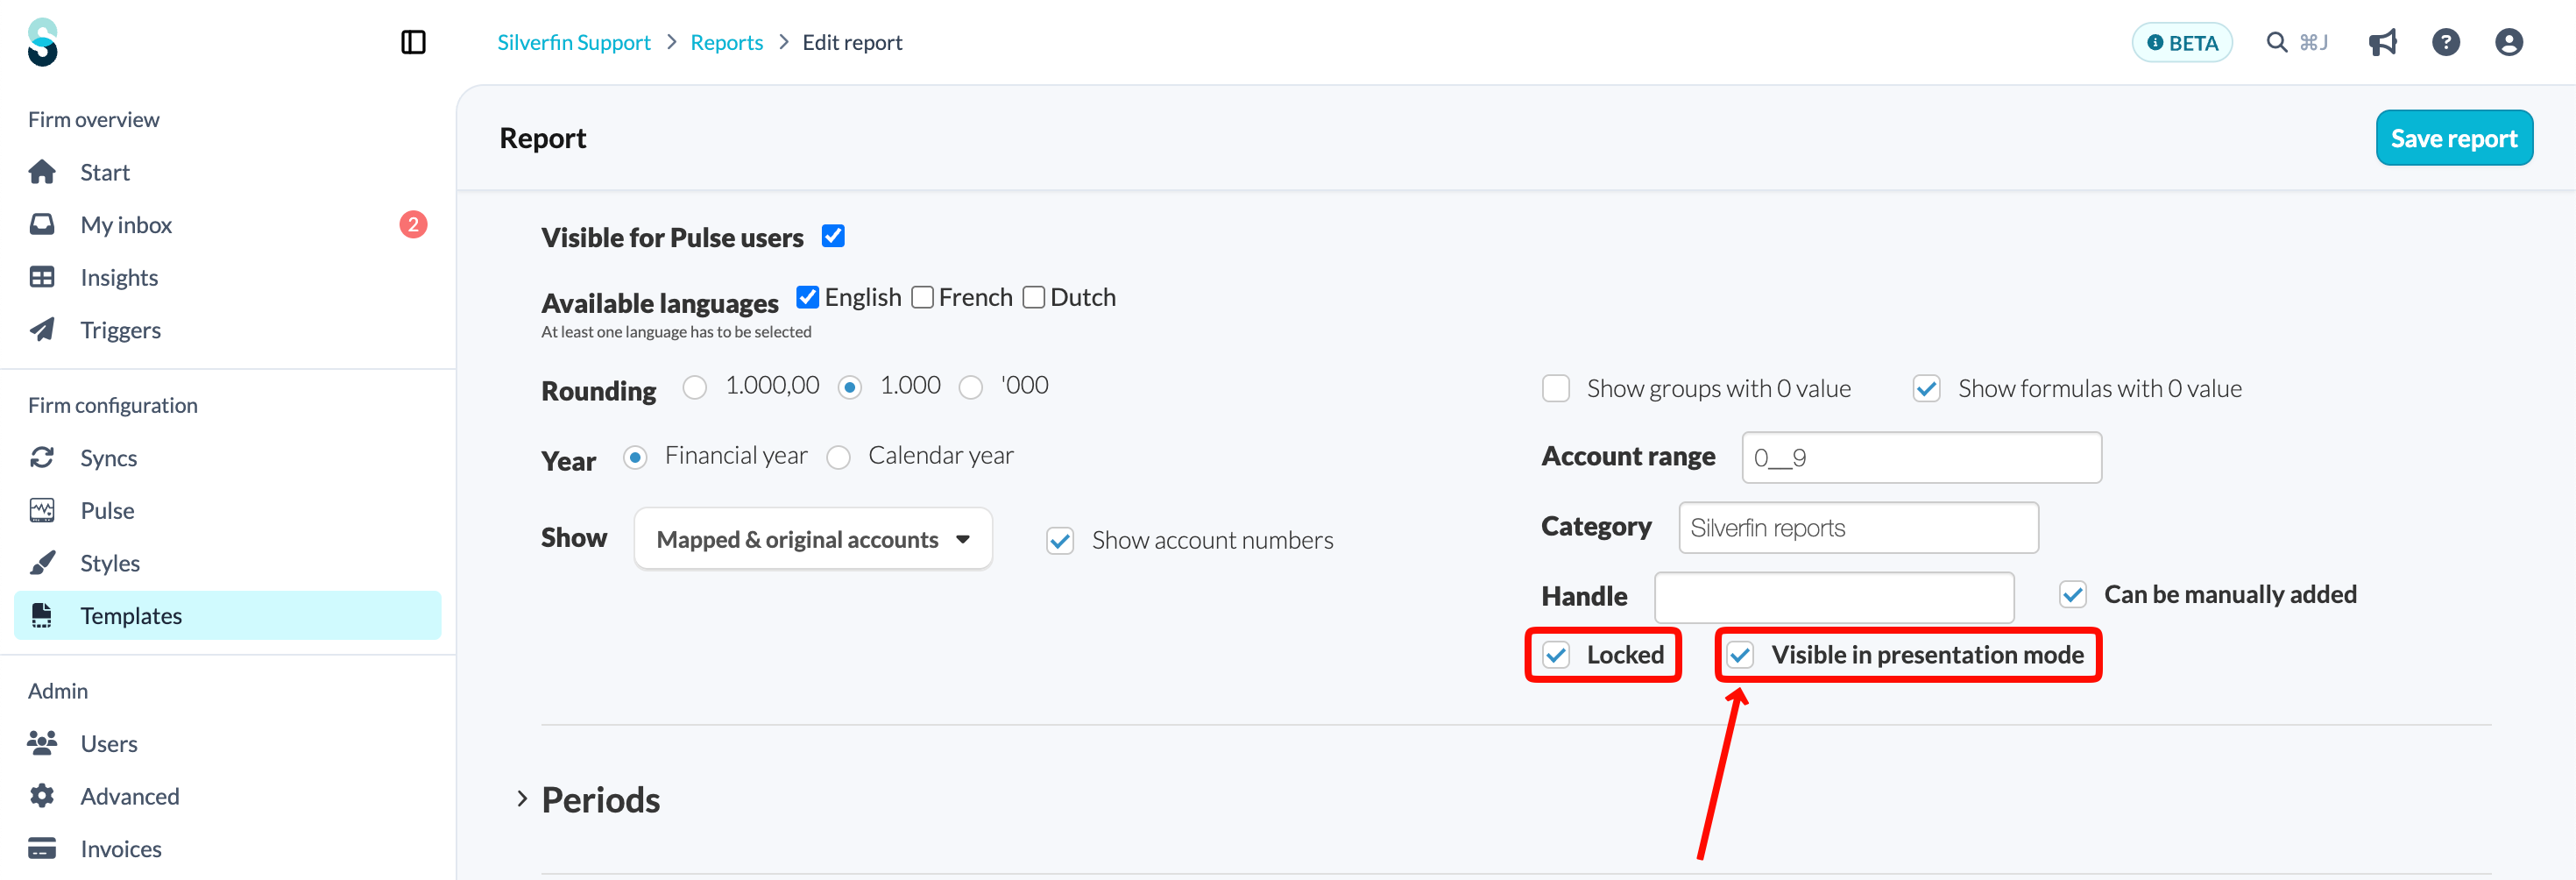Click the Account range input field

[x=1921, y=457]
